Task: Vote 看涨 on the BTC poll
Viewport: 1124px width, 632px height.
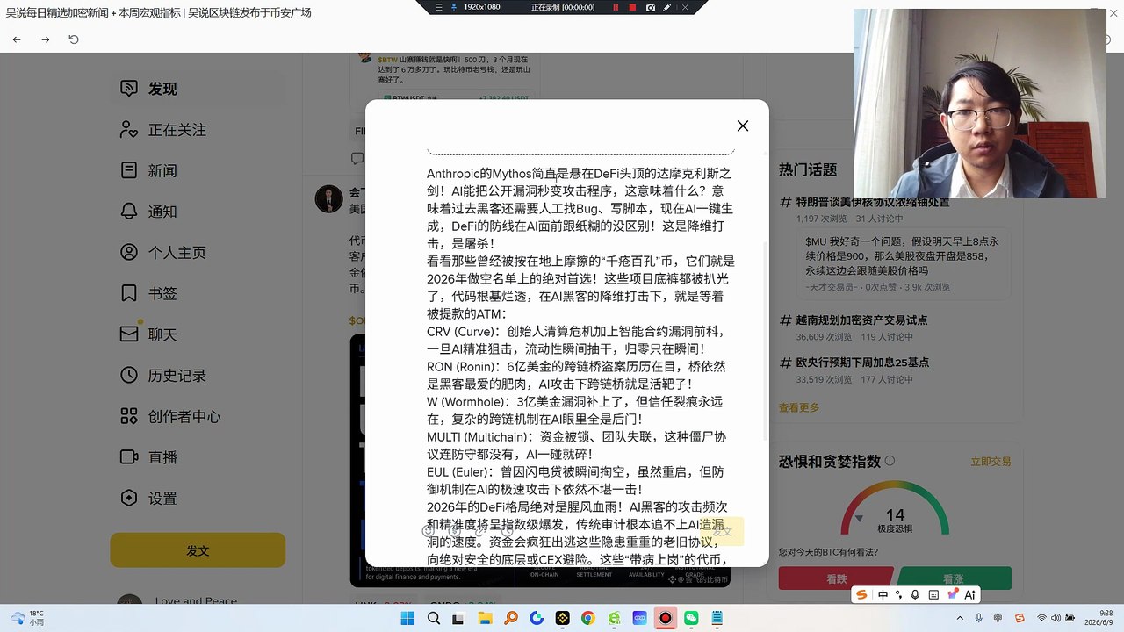Action: (x=954, y=579)
